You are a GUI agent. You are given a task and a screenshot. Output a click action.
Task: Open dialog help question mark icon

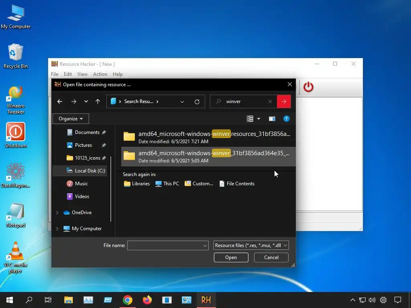point(287,119)
